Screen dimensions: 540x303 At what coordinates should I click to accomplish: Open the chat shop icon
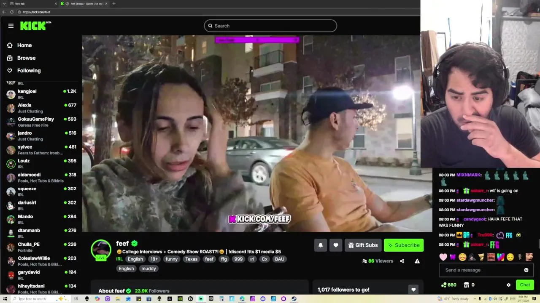click(x=467, y=285)
